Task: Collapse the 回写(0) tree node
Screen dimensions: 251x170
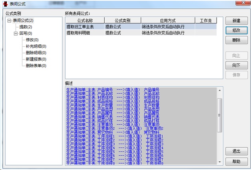Action: tap(16, 34)
